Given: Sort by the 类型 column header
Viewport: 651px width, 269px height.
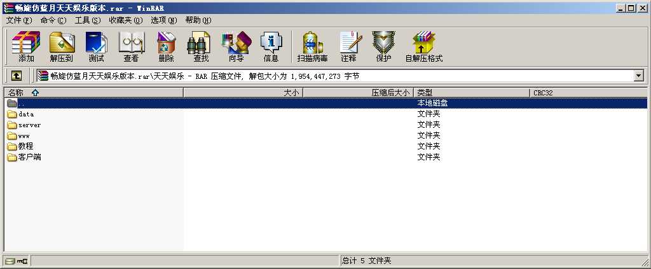Looking at the screenshot, I should point(472,93).
